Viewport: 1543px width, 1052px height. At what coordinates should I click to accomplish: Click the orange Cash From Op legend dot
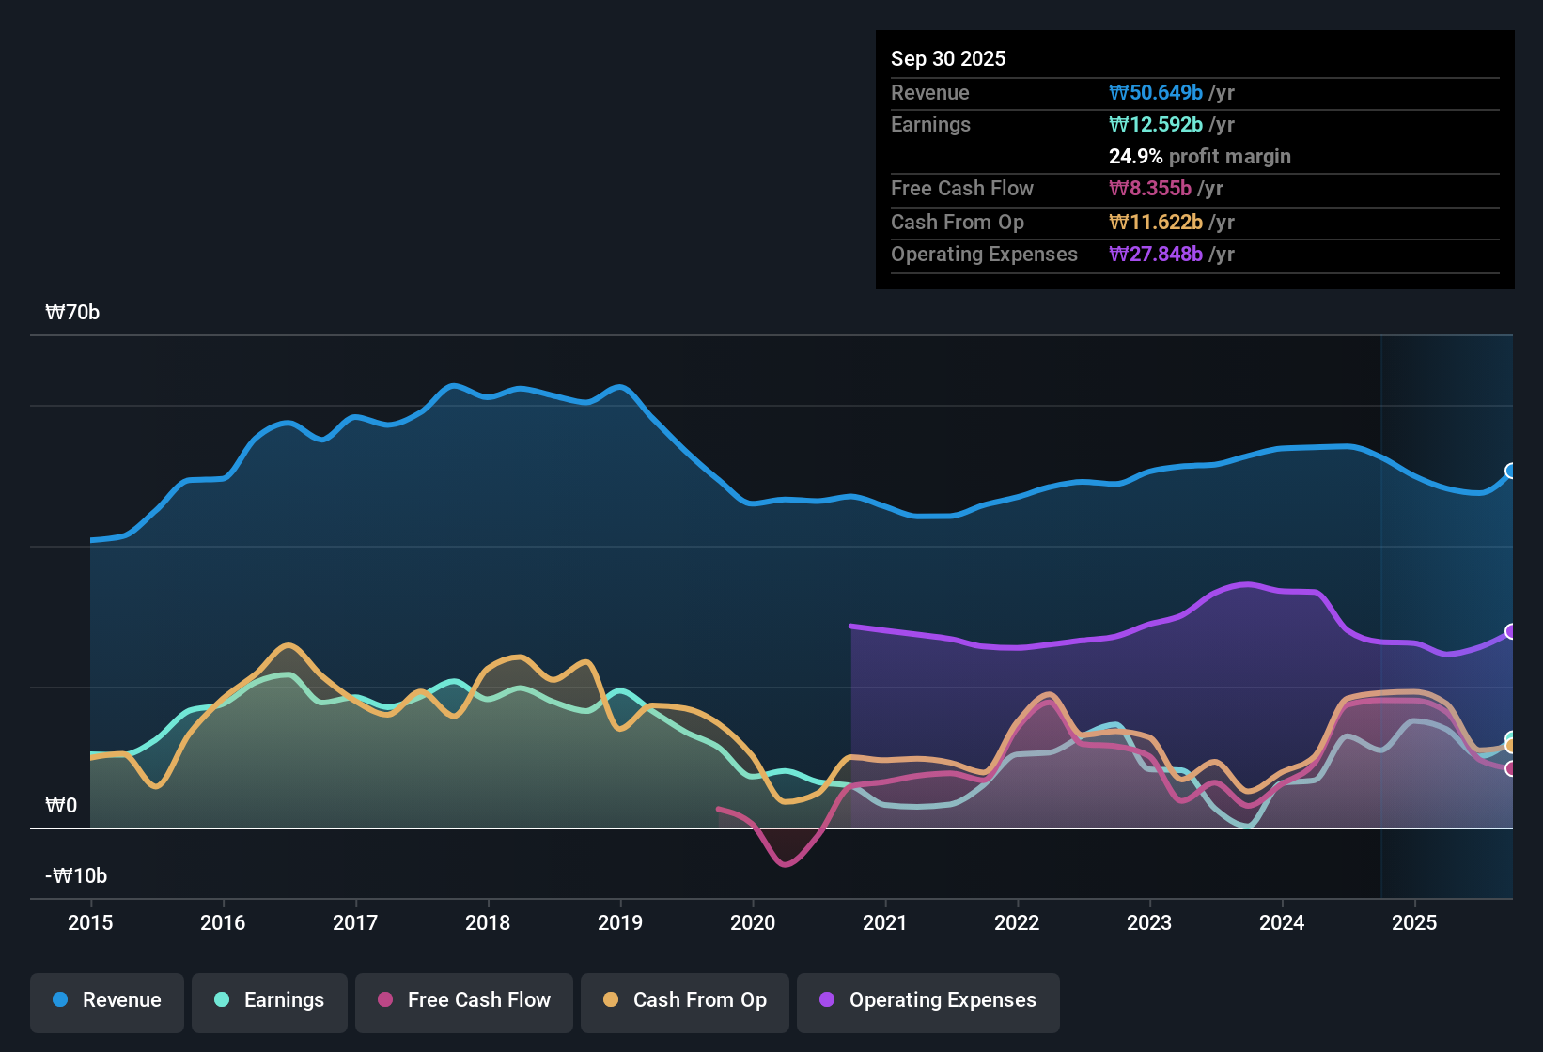(610, 1000)
